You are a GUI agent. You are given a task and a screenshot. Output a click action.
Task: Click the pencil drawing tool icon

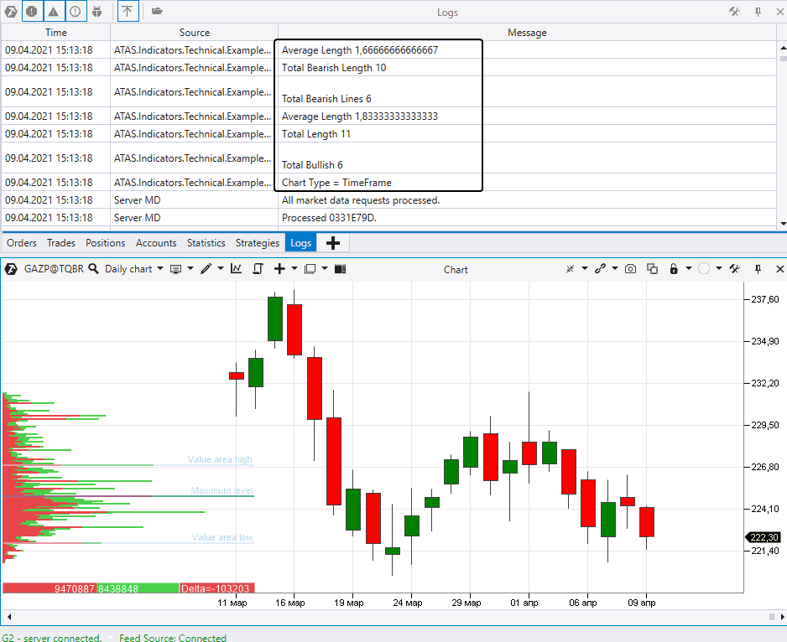pyautogui.click(x=206, y=269)
